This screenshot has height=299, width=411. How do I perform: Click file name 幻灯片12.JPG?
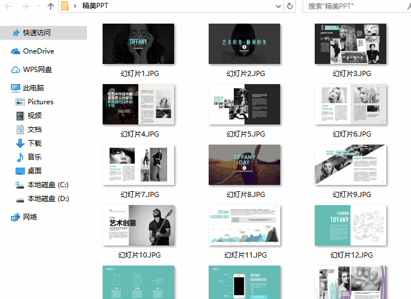[x=352, y=255]
